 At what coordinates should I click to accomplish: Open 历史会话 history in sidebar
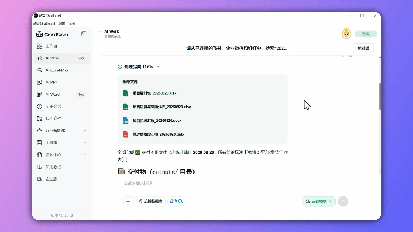point(62,107)
